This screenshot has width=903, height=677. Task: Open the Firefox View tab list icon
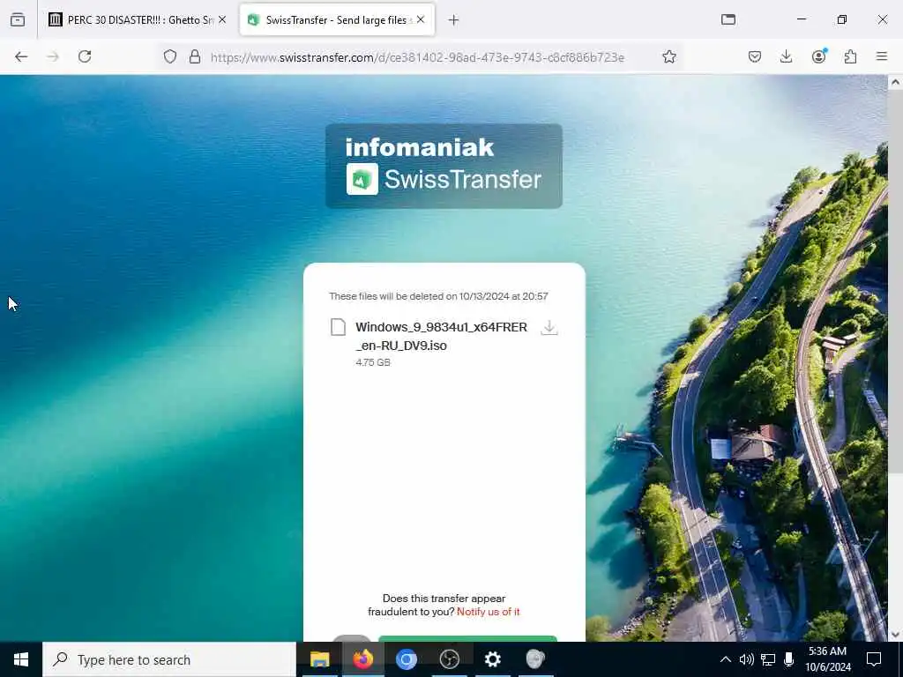coord(18,20)
